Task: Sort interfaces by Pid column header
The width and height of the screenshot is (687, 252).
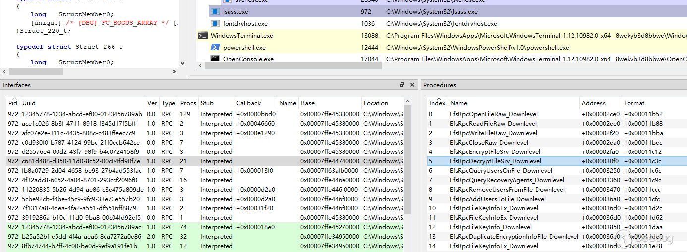Action: coord(13,103)
